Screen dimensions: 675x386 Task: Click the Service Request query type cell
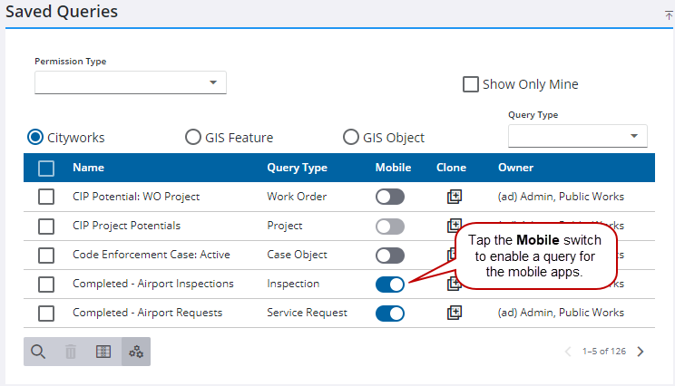point(307,313)
